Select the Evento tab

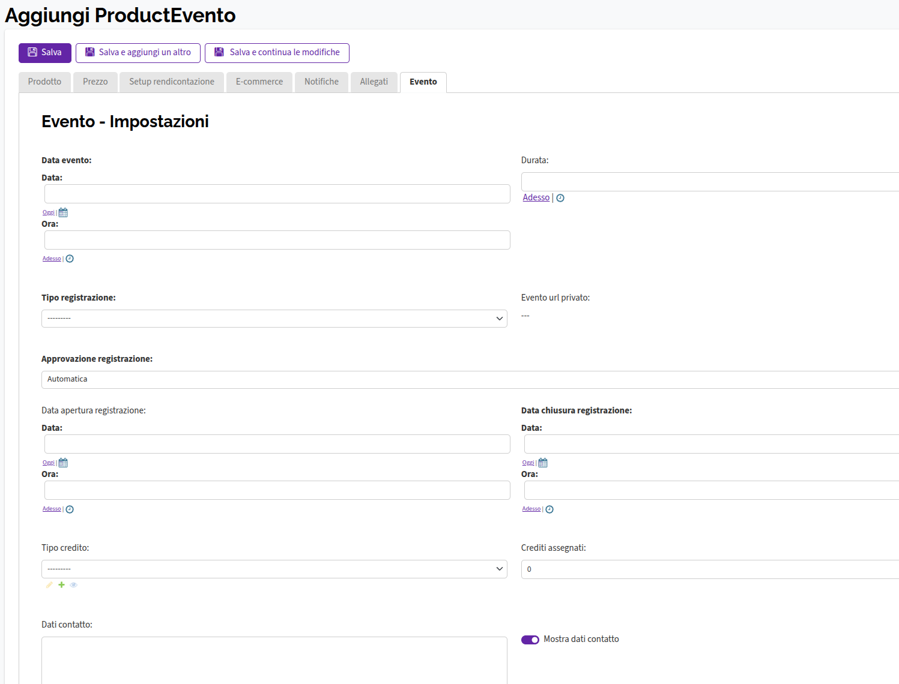pyautogui.click(x=423, y=82)
